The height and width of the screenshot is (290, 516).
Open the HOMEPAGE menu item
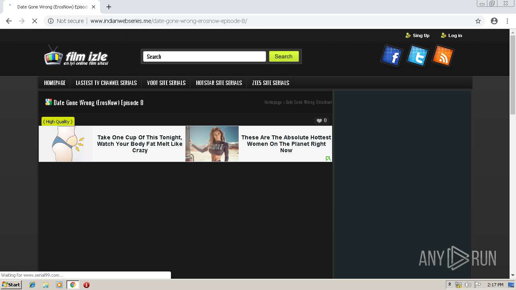[x=54, y=83]
